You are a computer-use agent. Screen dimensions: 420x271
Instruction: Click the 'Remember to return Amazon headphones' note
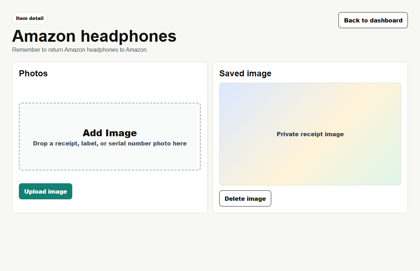point(80,50)
